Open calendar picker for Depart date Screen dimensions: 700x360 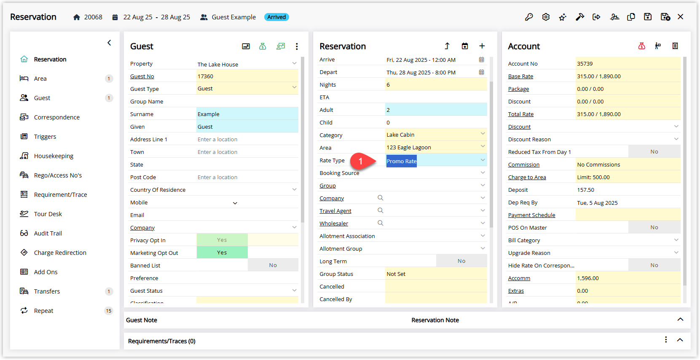click(482, 72)
